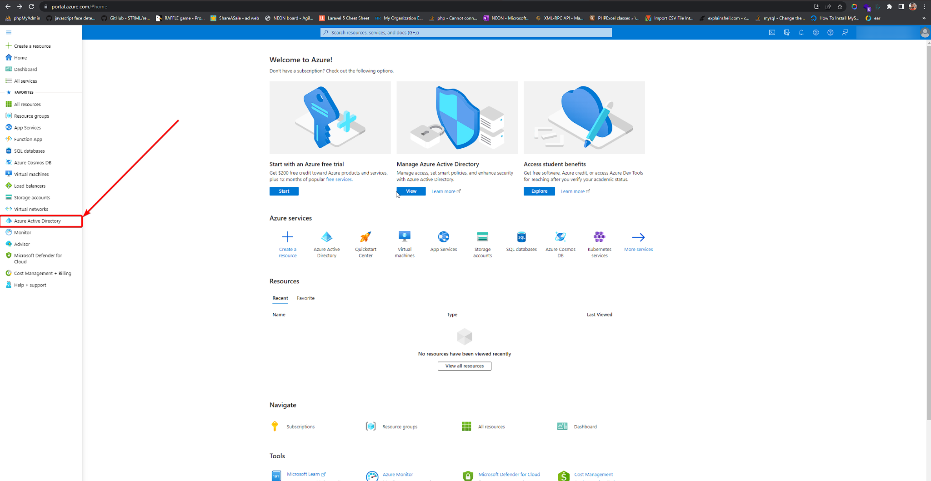Collapse the left portal menu

point(9,32)
